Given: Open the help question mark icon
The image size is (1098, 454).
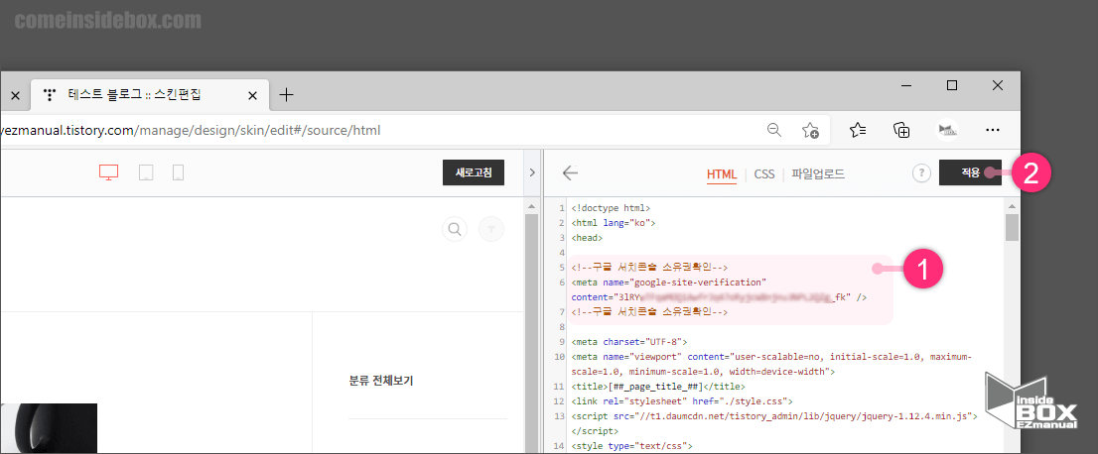Looking at the screenshot, I should point(921,173).
